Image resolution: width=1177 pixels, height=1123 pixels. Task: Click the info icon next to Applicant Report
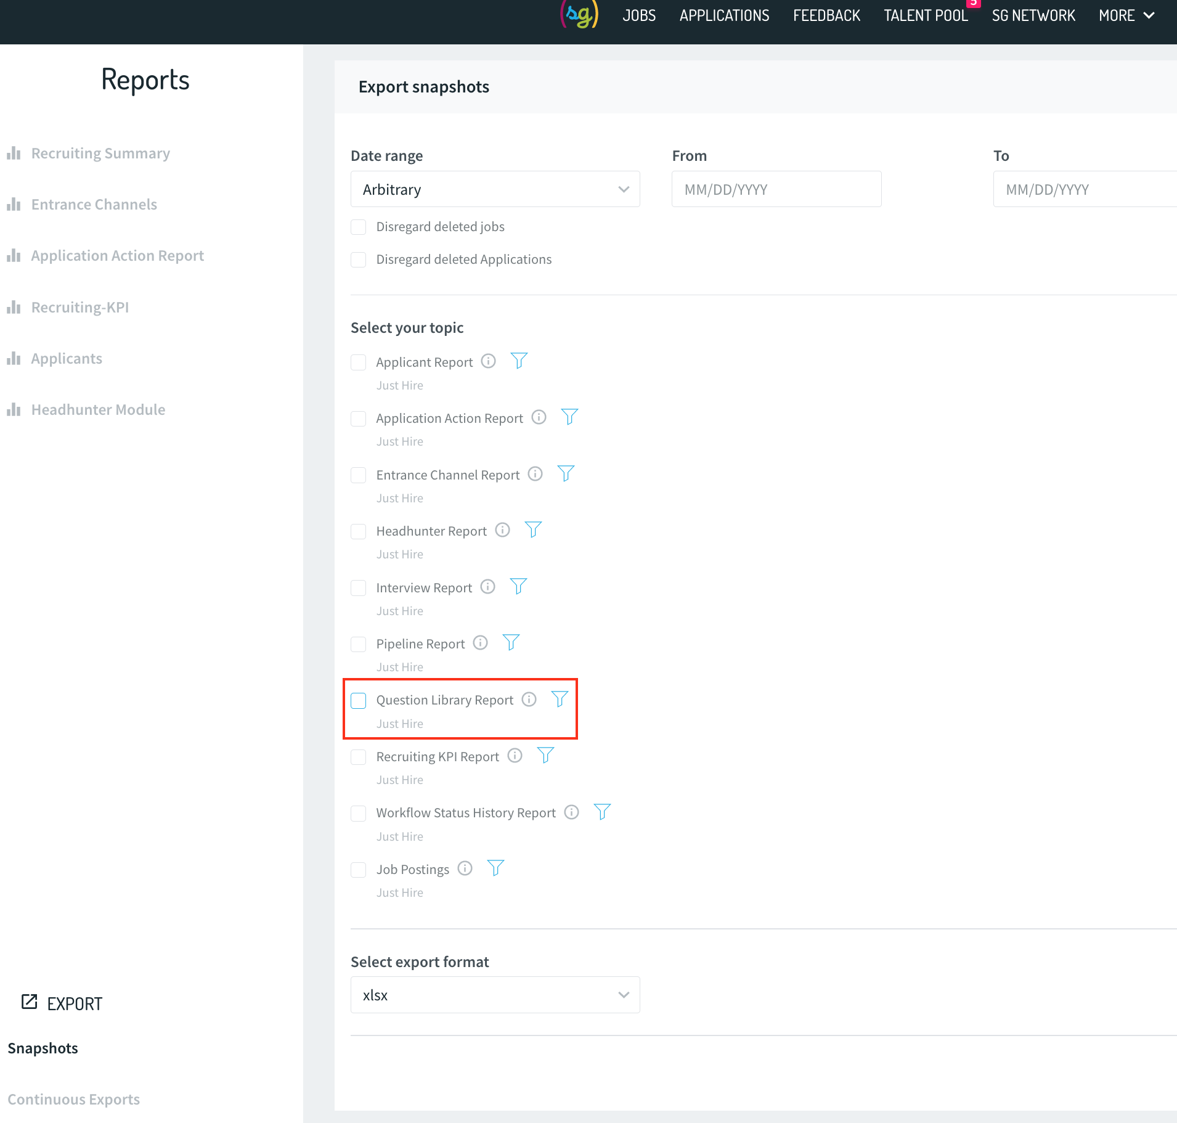pos(488,361)
